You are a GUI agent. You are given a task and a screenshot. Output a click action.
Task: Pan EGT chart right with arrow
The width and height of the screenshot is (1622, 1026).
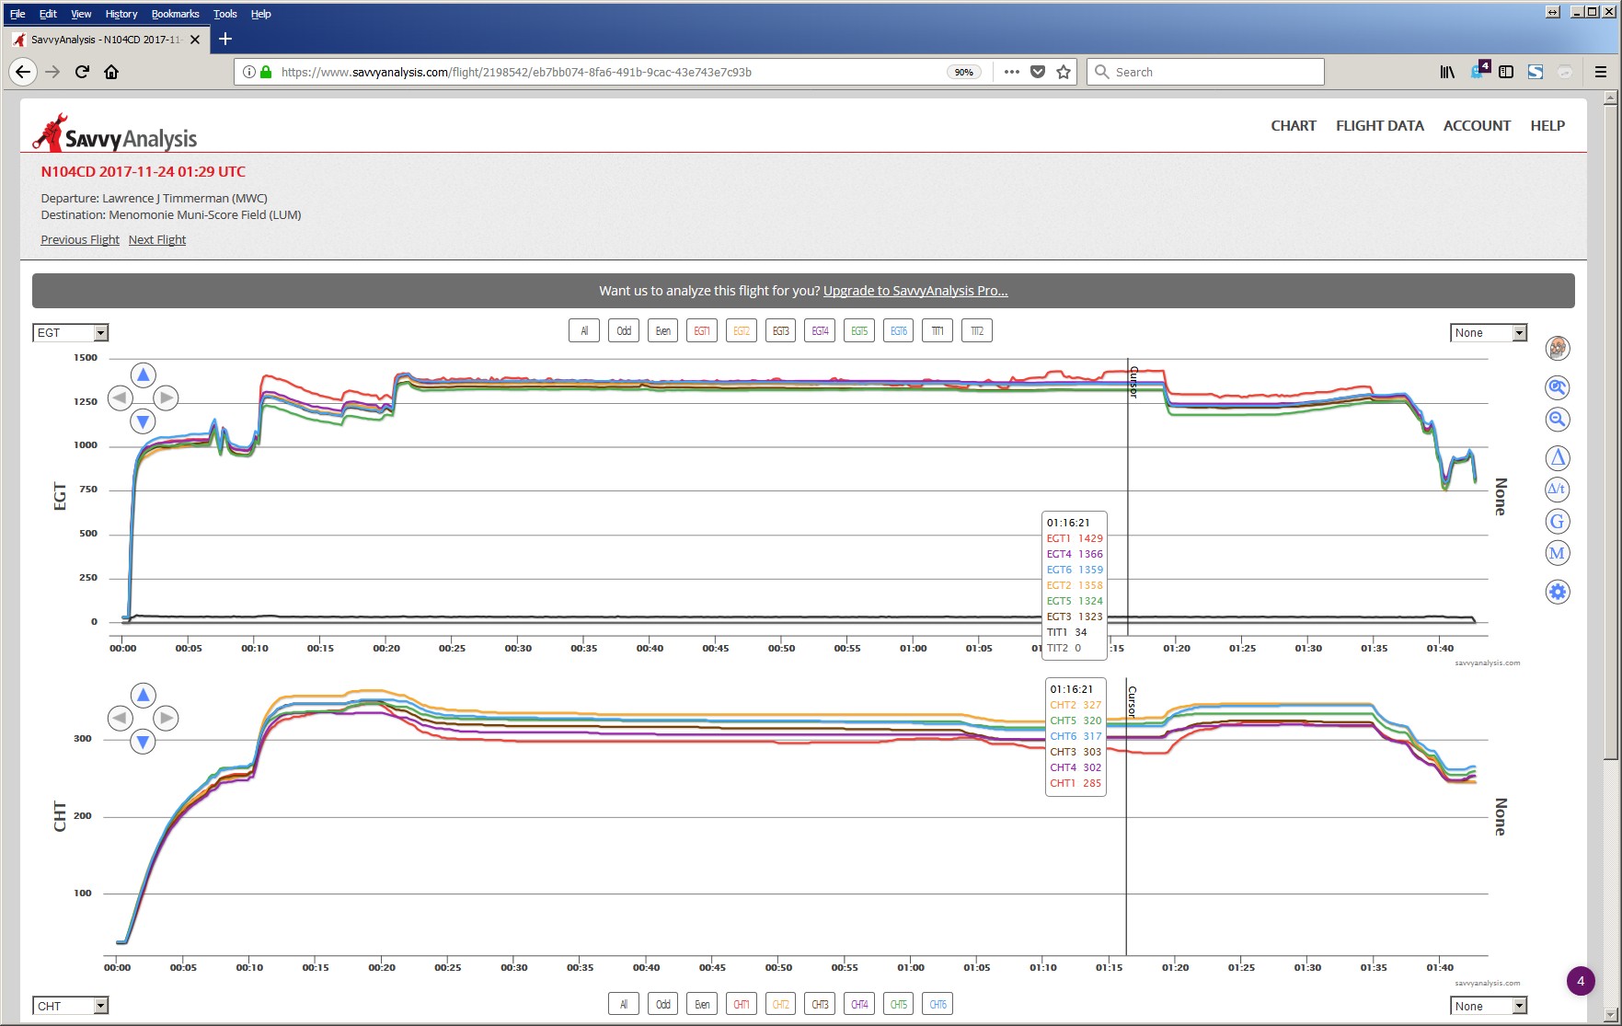point(166,398)
